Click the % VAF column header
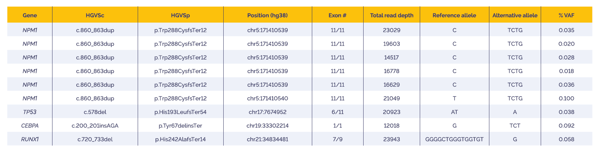This screenshot has width=601, height=153. 566,15
